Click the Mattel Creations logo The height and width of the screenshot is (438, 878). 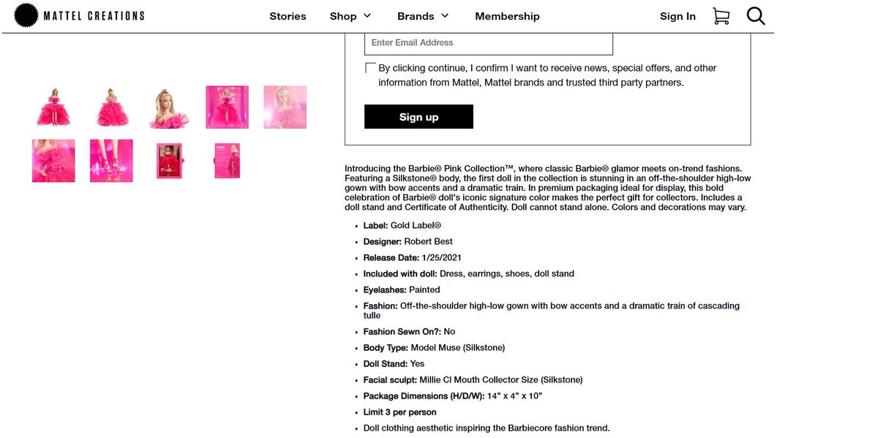(78, 15)
